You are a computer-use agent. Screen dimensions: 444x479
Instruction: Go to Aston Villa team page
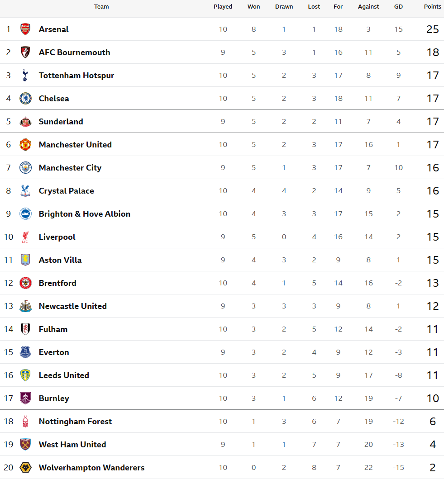[x=60, y=260]
